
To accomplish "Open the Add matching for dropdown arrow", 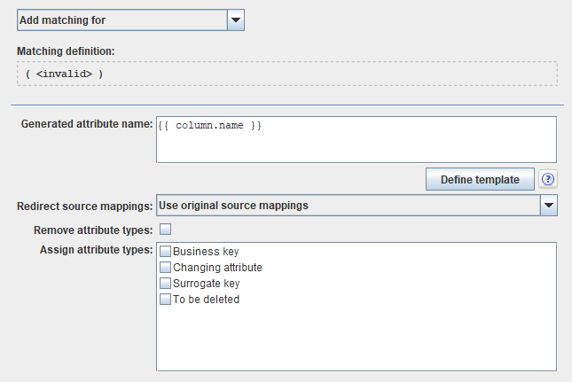I will [235, 19].
